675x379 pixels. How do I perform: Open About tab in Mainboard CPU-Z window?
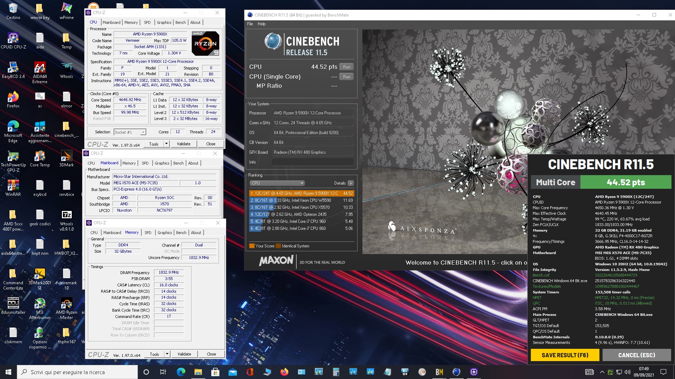(193, 163)
